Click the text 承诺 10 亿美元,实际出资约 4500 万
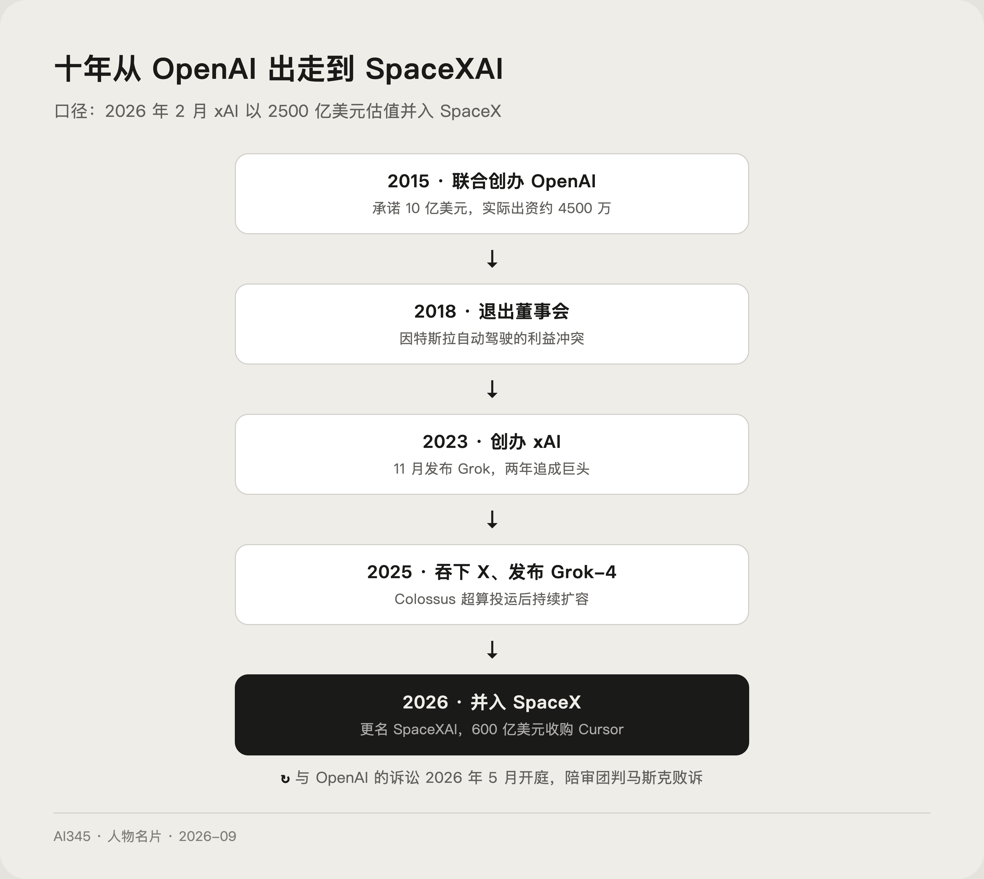The width and height of the screenshot is (984, 879). click(492, 208)
